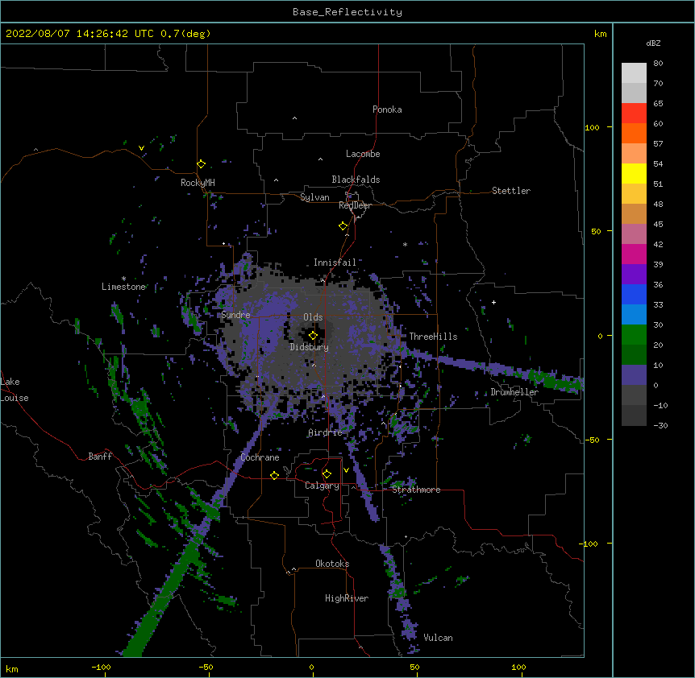Click the yellow diamond marker above Calgary label
Image resolution: width=695 pixels, height=678 pixels.
[x=327, y=474]
